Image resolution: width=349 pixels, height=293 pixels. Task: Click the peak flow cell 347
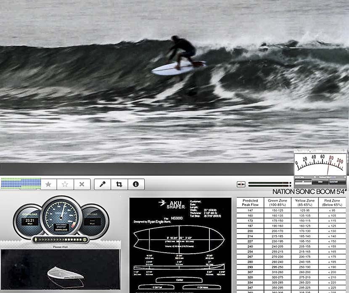250,288
